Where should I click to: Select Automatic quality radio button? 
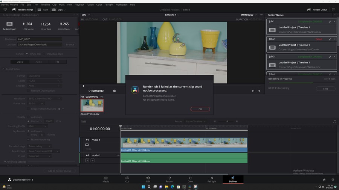[28, 117]
